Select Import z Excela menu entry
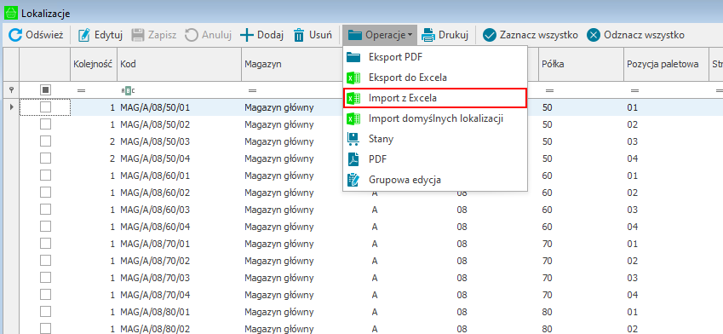This screenshot has height=334, width=723. (x=435, y=98)
